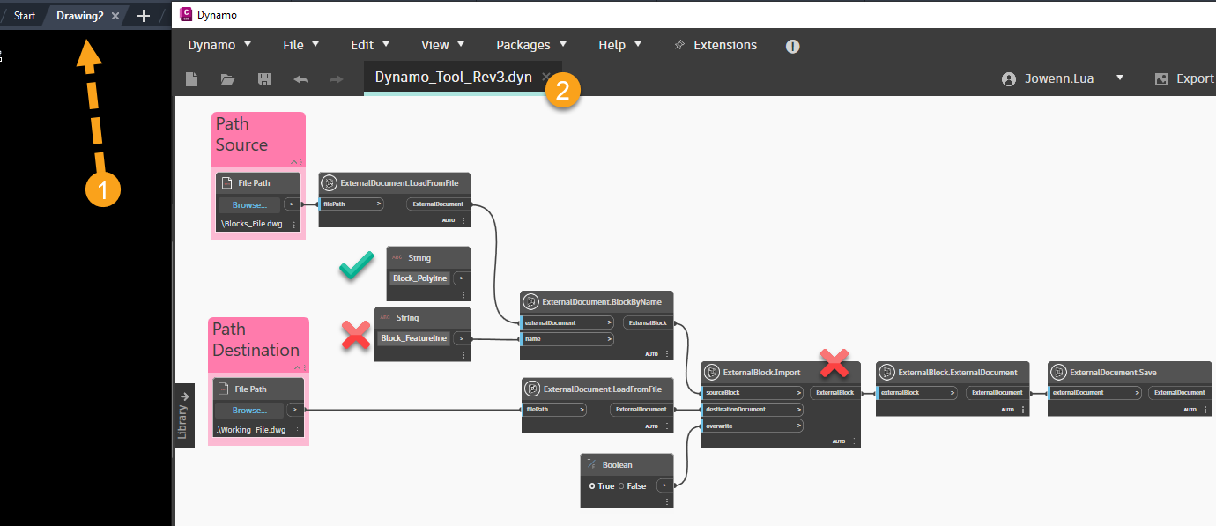Open the notifications exclamation icon
Screen dimensions: 1216x526
[792, 46]
